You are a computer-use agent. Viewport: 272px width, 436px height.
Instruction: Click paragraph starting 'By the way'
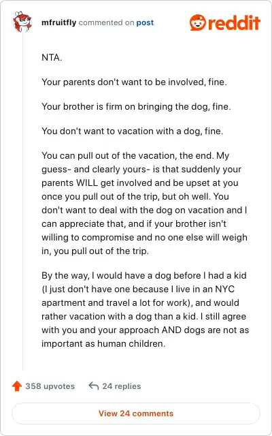(x=145, y=309)
